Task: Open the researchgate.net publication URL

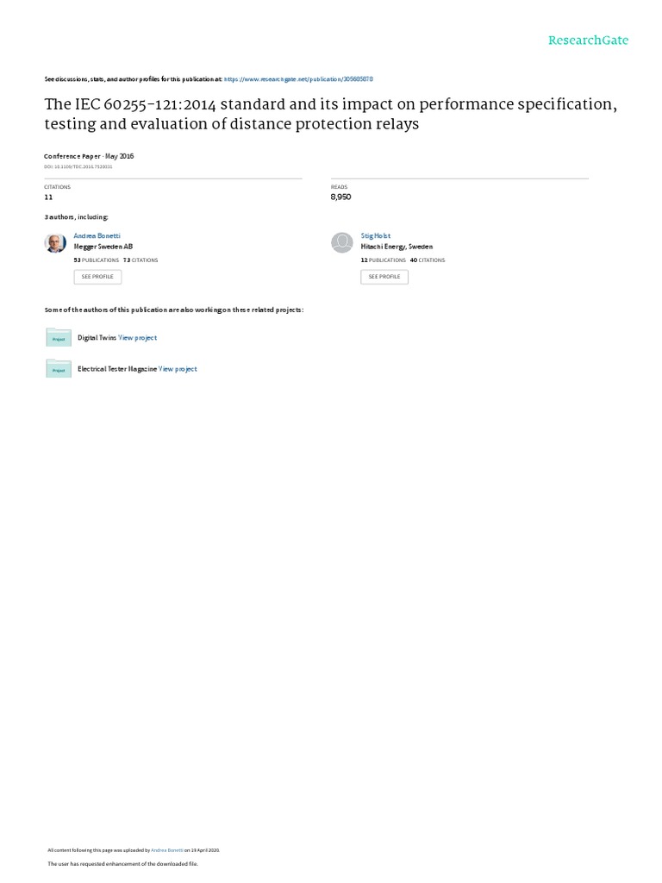Action: pos(298,78)
